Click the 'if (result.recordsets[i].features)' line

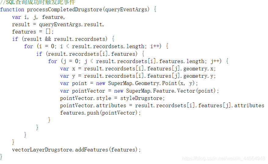[90, 54]
